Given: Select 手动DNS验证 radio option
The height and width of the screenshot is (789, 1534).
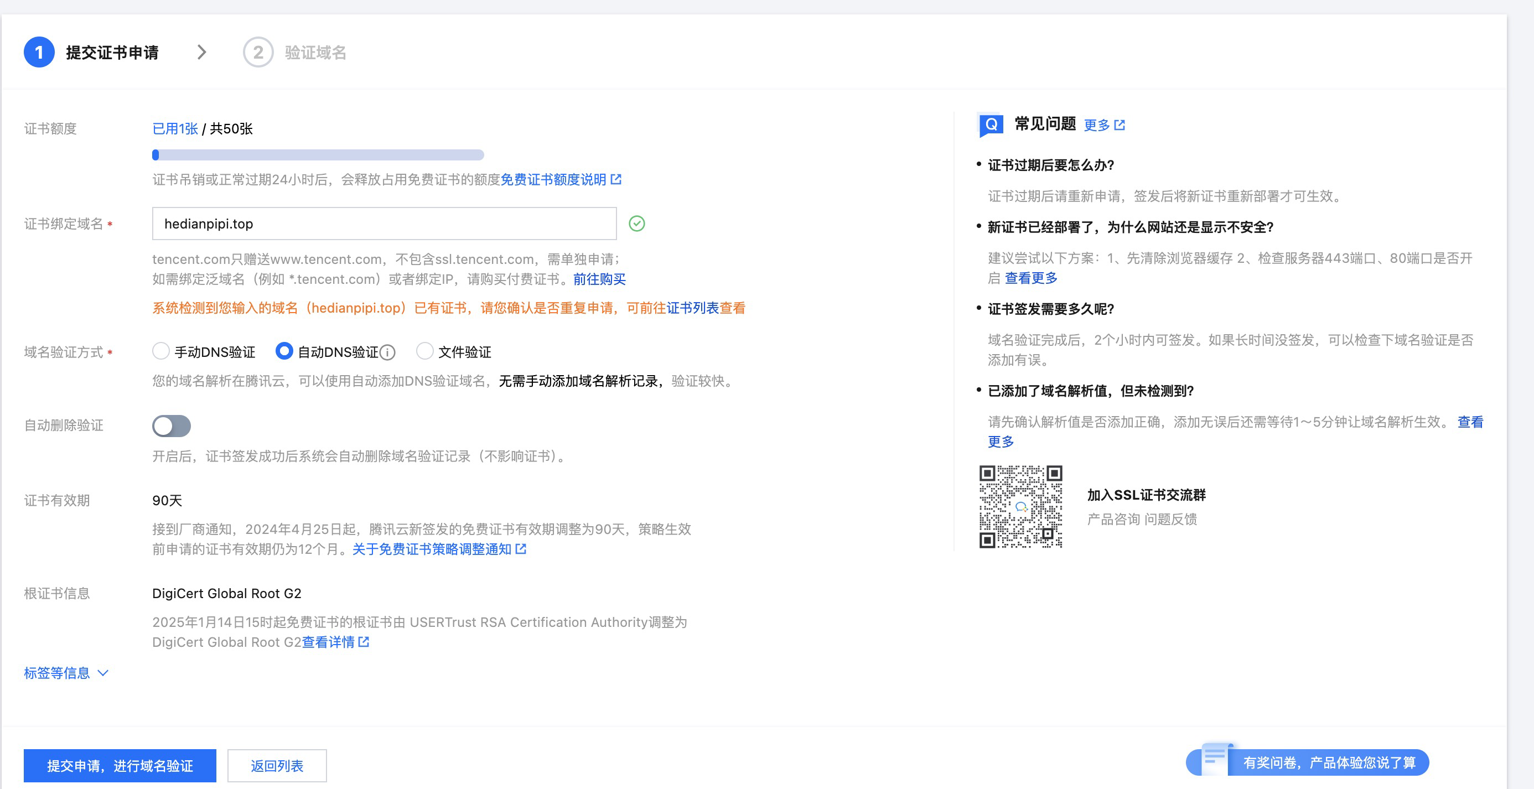Looking at the screenshot, I should tap(161, 351).
